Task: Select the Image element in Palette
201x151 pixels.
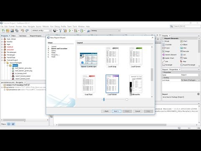Action: 166,51
